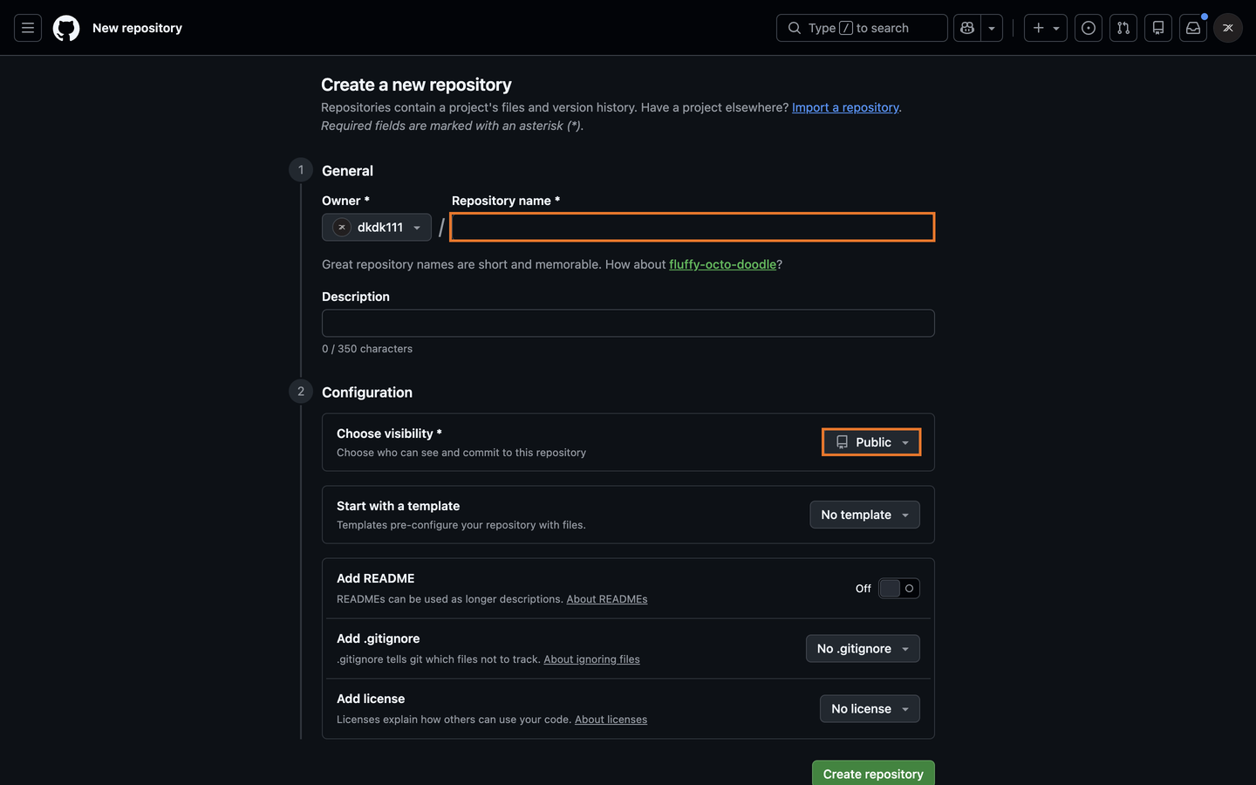The height and width of the screenshot is (785, 1256).
Task: Click the '0 / 350 characters' counter text
Action: 367,349
